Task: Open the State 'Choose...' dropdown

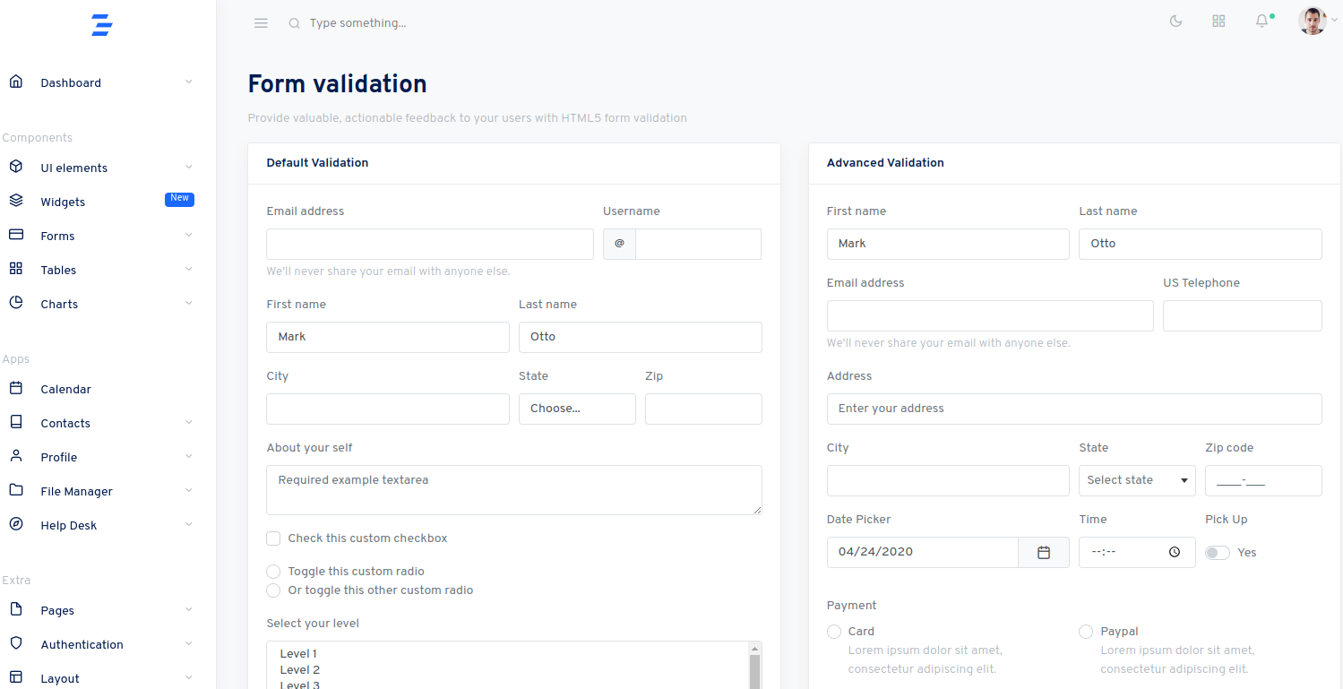Action: point(577,409)
